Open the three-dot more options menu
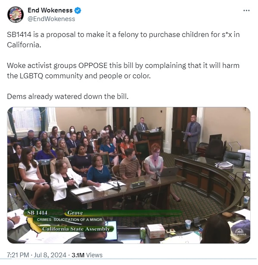Viewport: 258px width, 265px height. pos(246,10)
